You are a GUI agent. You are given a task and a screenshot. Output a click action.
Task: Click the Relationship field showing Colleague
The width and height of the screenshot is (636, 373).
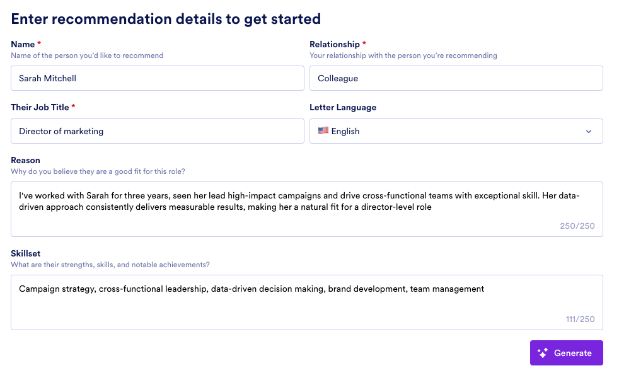[456, 77]
